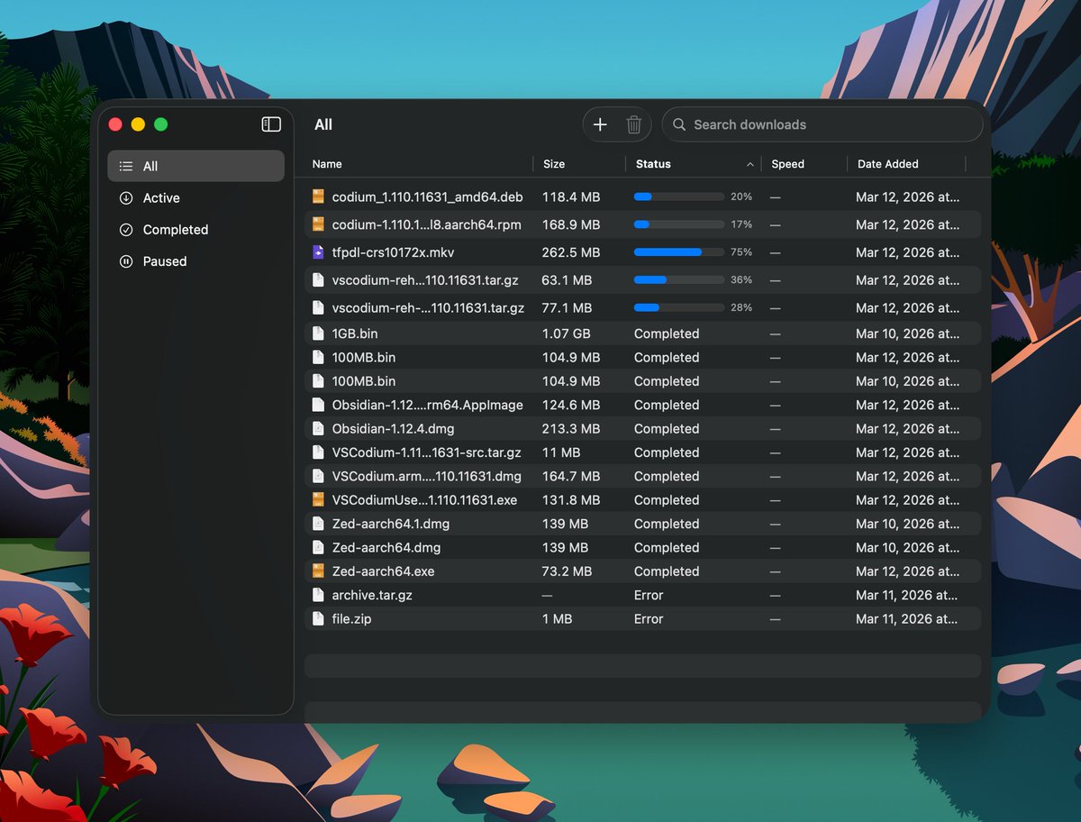Sort by Speed column header
The height and width of the screenshot is (822, 1081).
coord(787,164)
